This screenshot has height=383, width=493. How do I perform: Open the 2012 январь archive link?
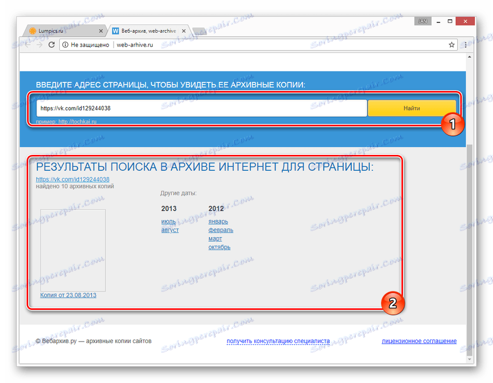click(218, 221)
